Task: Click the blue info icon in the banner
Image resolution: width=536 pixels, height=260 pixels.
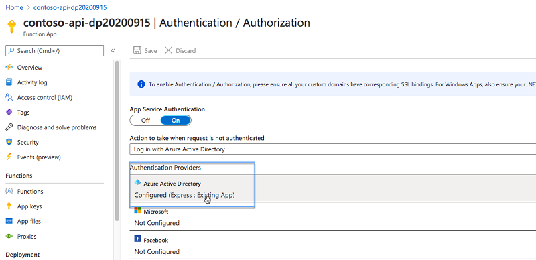Action: coord(141,84)
